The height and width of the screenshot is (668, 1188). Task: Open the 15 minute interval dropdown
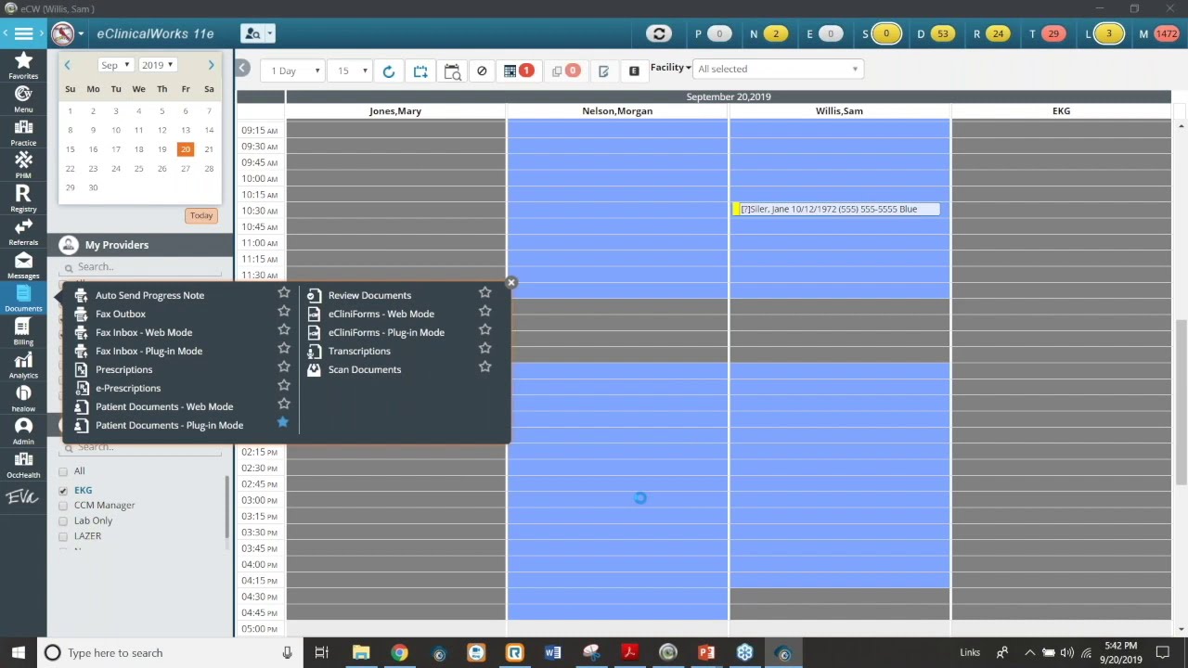[x=351, y=71]
